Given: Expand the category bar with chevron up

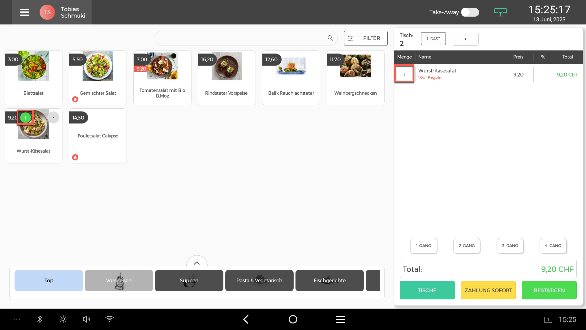Looking at the screenshot, I should click(197, 263).
